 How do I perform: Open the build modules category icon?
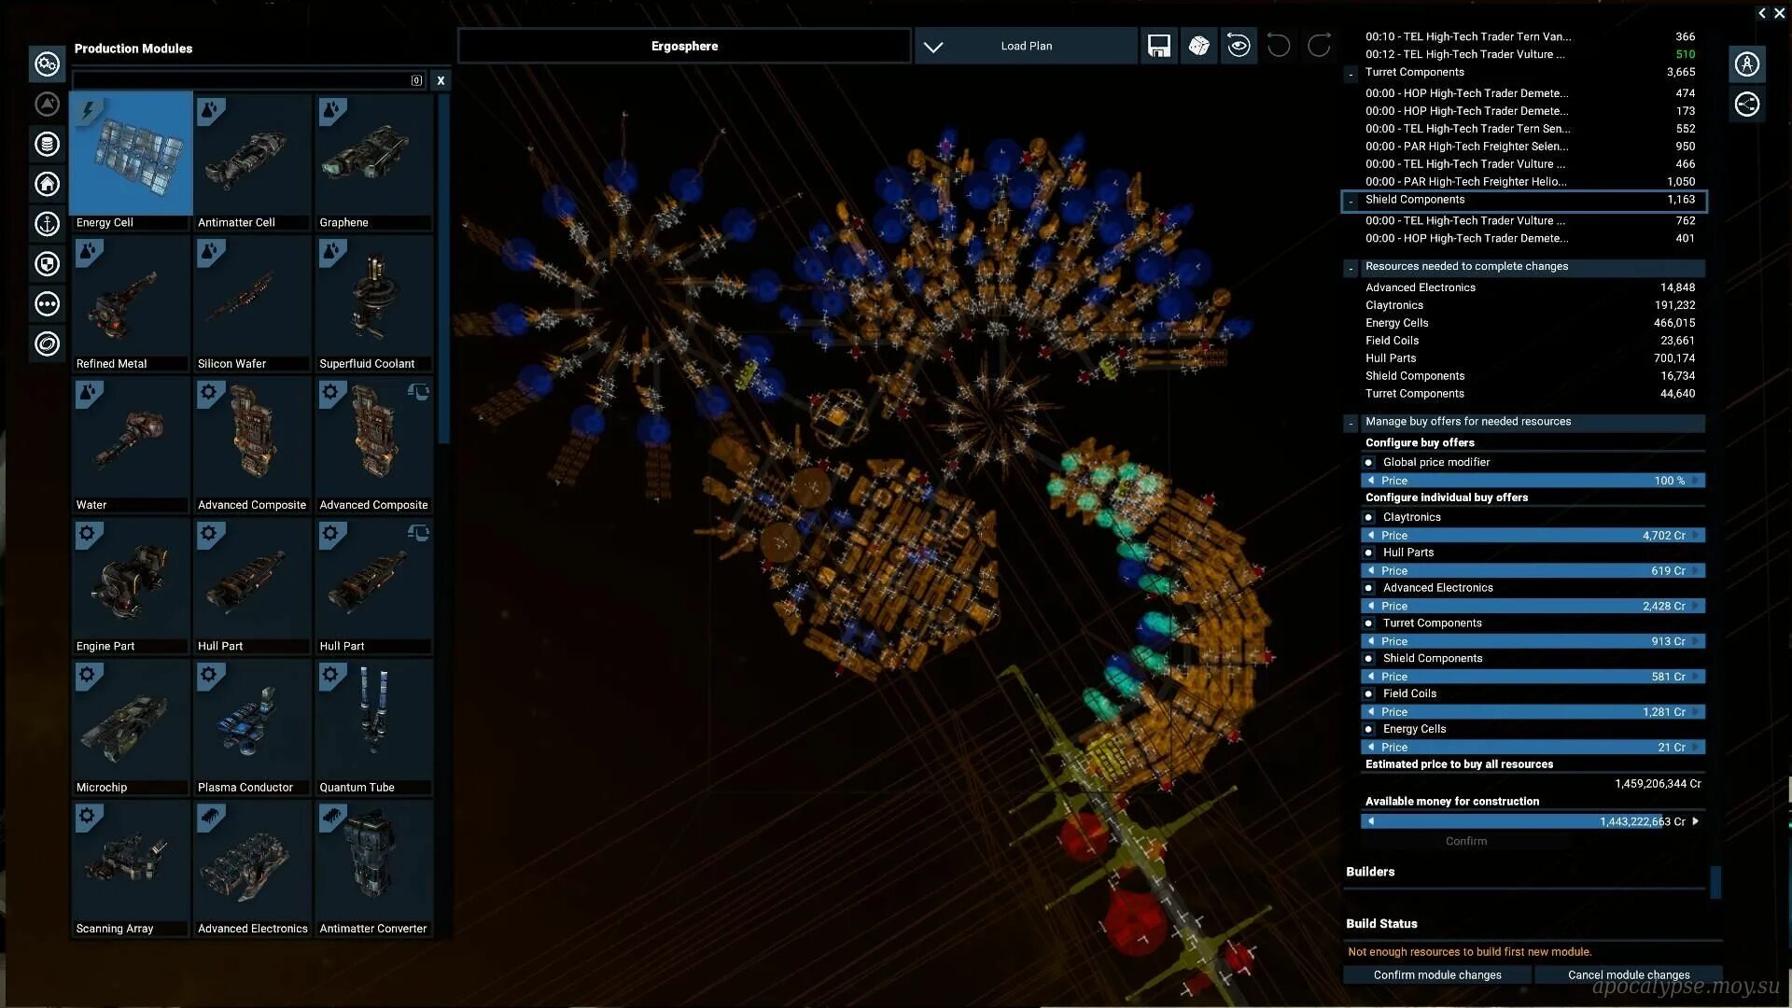coord(47,105)
